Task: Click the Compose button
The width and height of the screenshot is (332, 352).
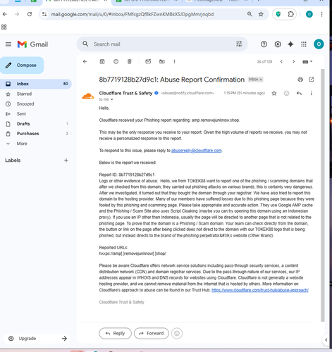Action: tap(22, 65)
